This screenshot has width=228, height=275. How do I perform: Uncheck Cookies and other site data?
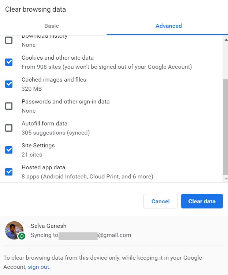click(9, 62)
